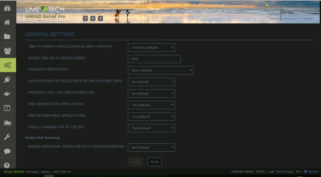Click the Apply button
This screenshot has width=321, height=177.
coord(135,162)
